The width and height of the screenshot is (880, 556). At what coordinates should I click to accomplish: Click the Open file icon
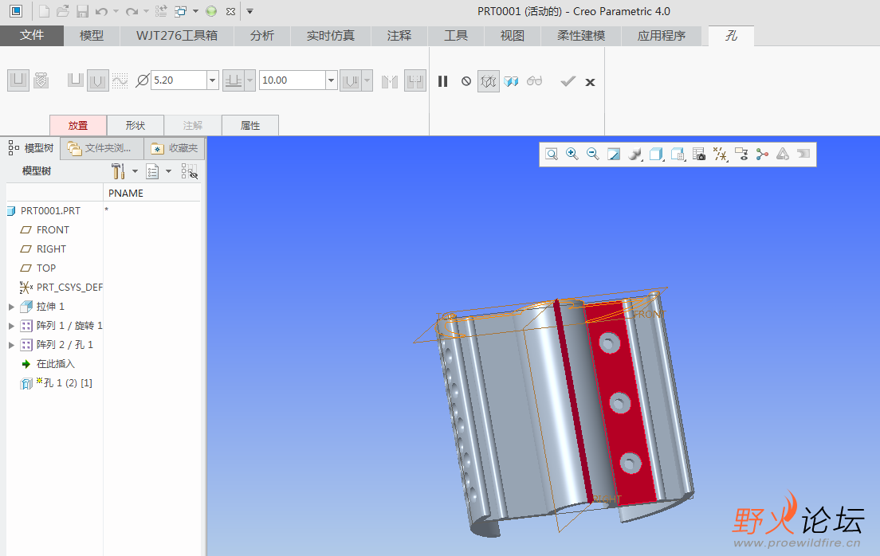[63, 11]
